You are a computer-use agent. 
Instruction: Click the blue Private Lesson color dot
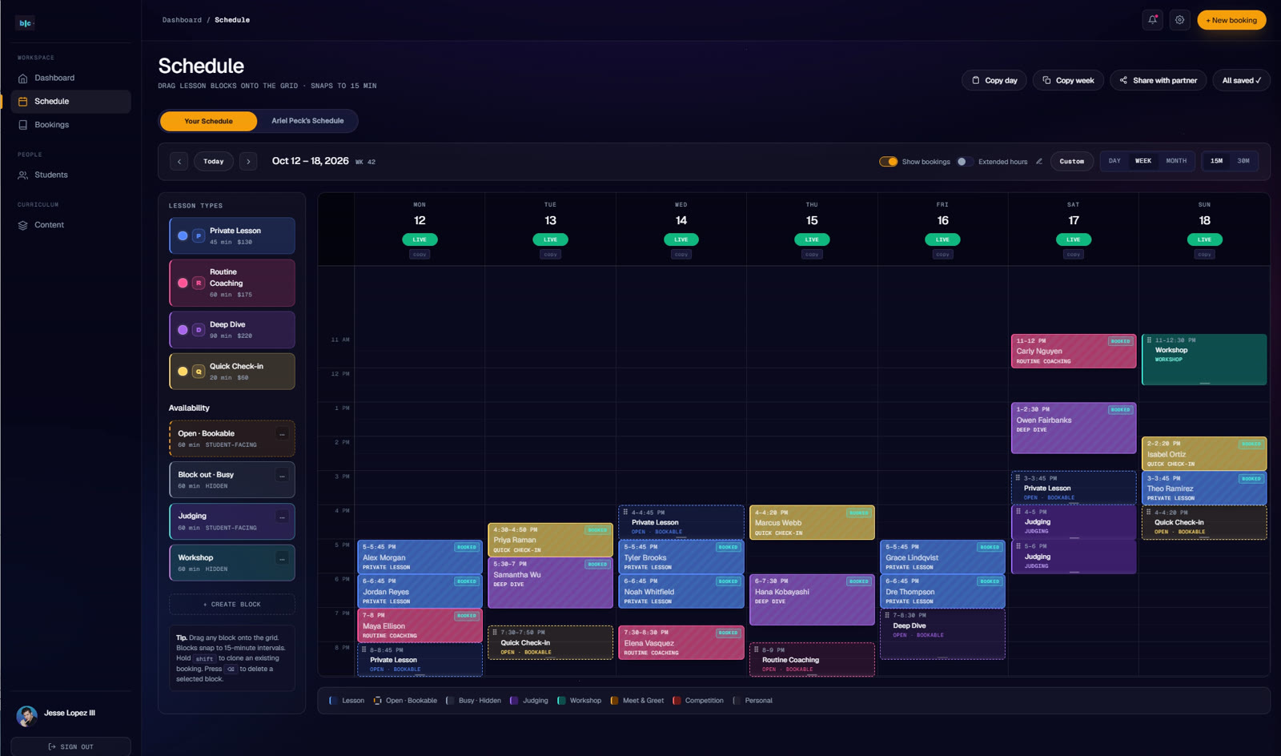tap(183, 236)
